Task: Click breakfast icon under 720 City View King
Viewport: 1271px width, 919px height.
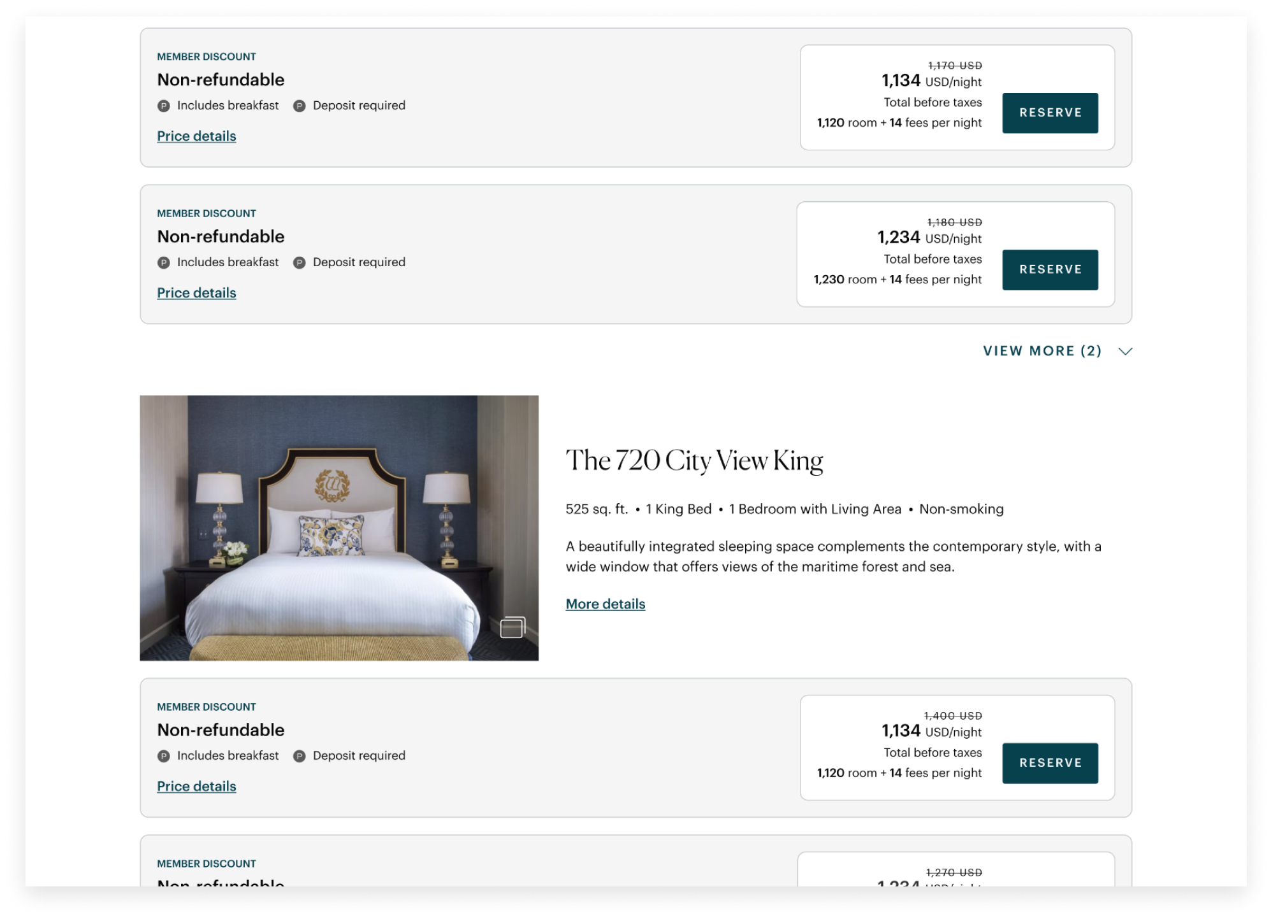Action: (x=164, y=756)
